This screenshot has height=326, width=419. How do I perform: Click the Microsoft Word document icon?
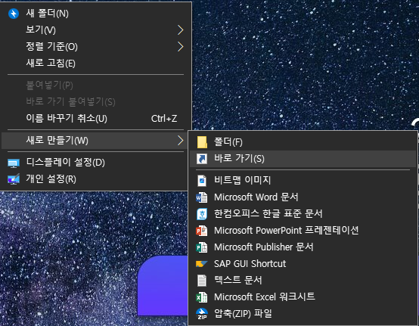point(201,197)
